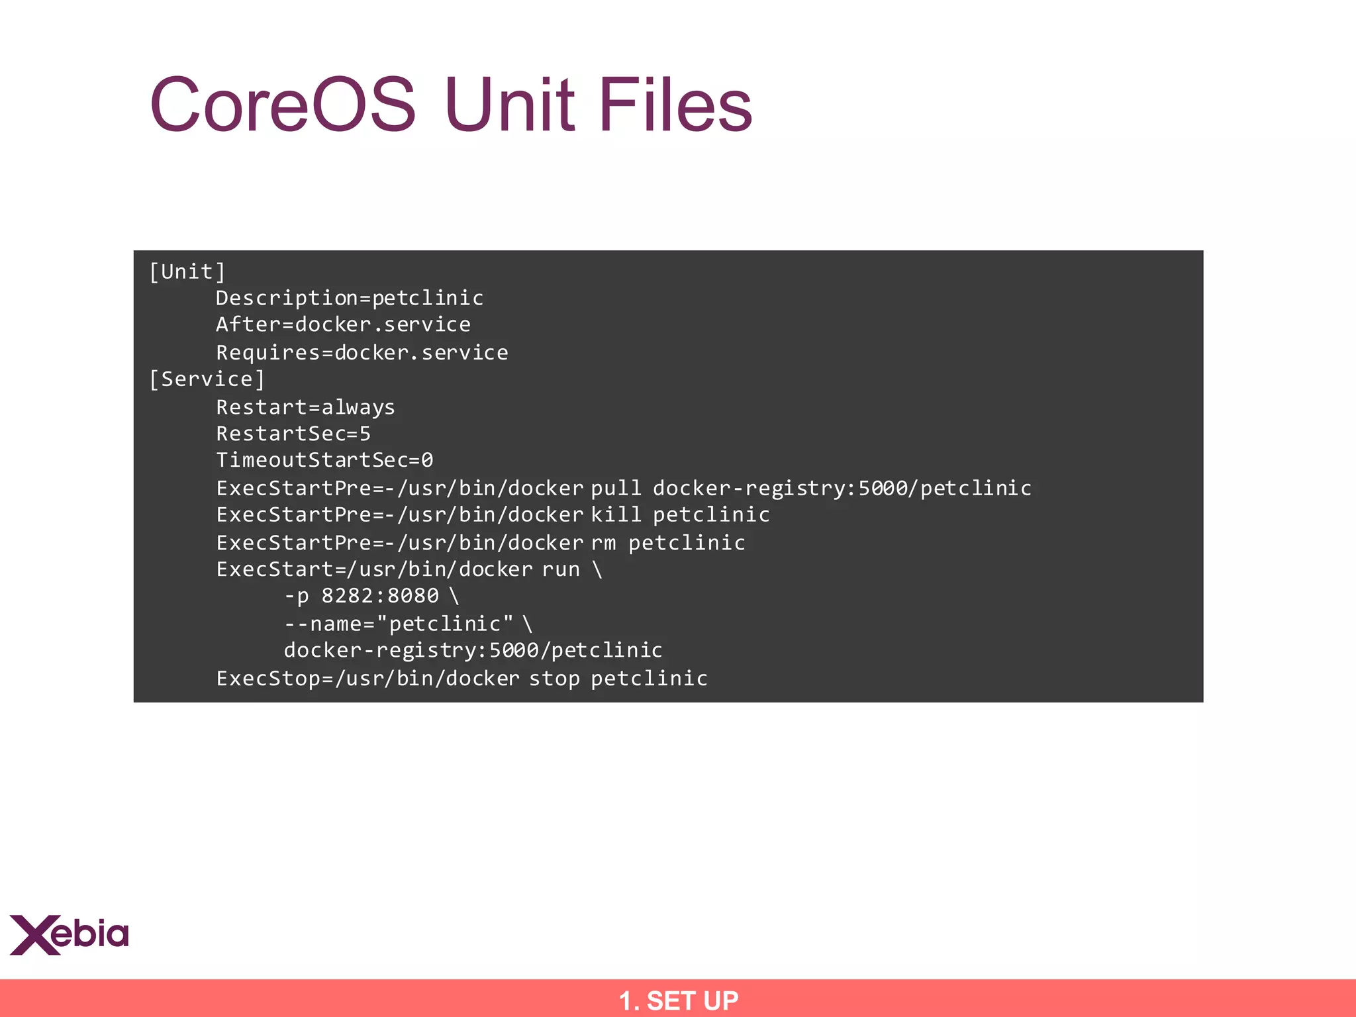Click the docker kill petclinic line

(493, 514)
